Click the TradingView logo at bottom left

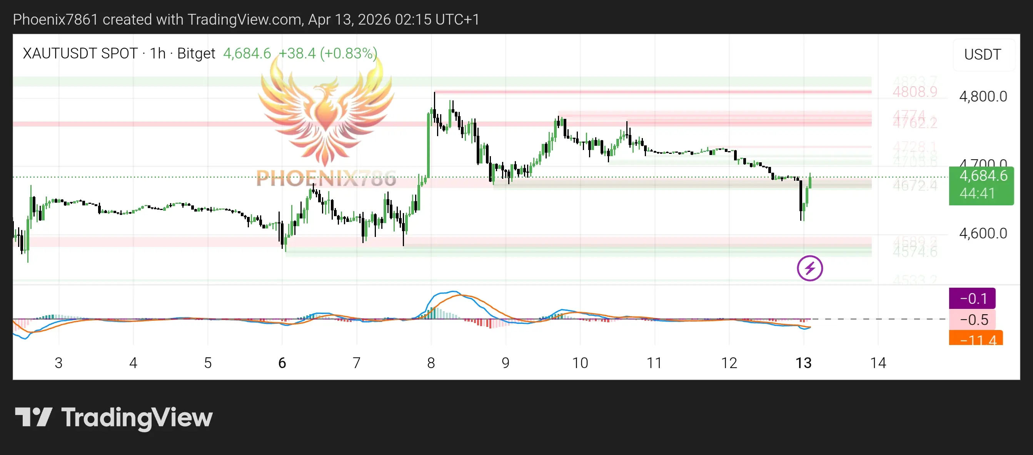tap(113, 417)
